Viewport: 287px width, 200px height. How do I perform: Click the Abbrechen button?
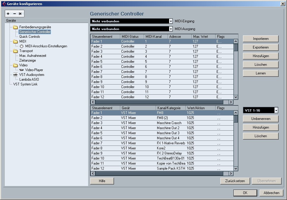271,193
